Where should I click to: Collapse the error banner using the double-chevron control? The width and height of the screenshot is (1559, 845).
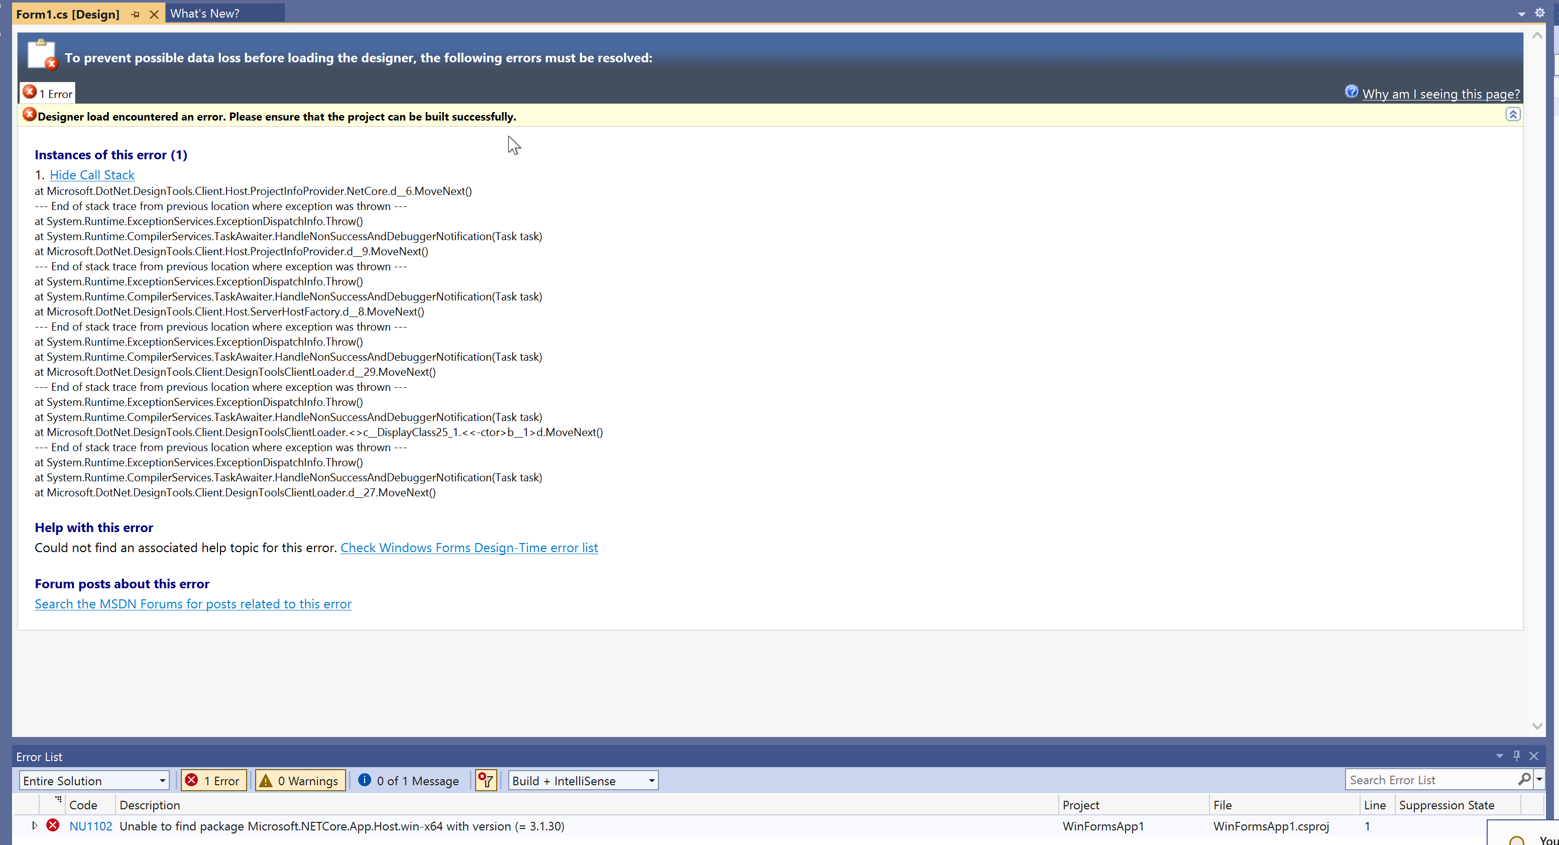(1513, 114)
